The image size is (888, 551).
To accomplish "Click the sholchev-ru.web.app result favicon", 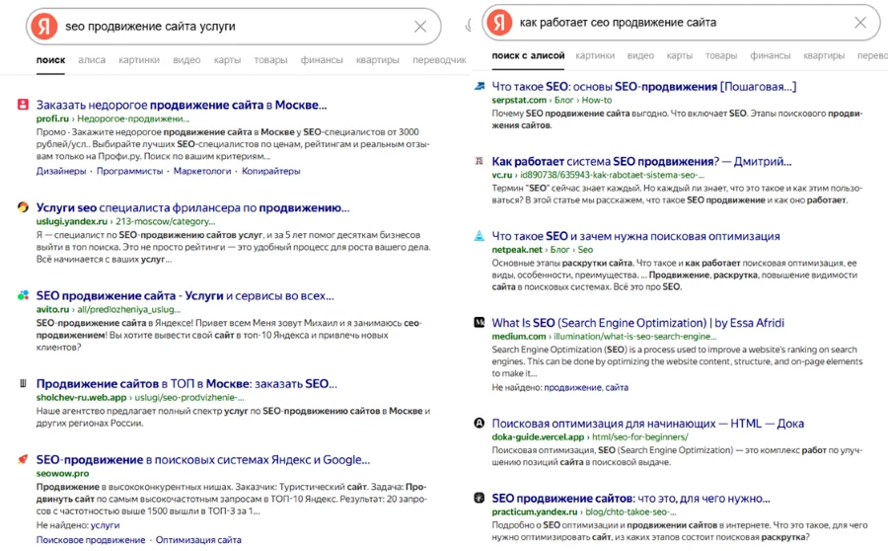I will pyautogui.click(x=23, y=383).
